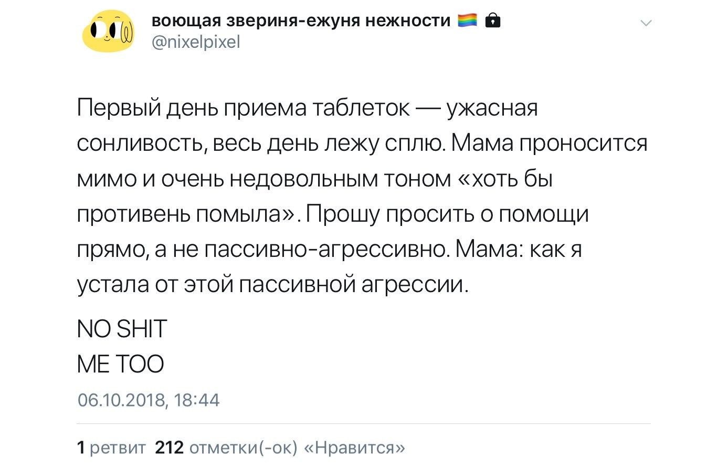
Task: Click the number 212 likes count
Action: tap(170, 448)
